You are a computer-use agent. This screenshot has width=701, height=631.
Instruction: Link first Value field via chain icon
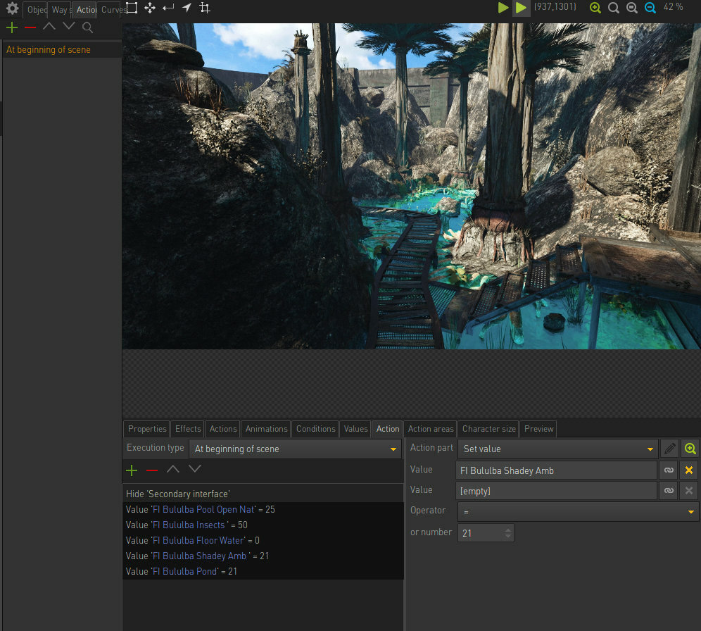click(x=669, y=470)
